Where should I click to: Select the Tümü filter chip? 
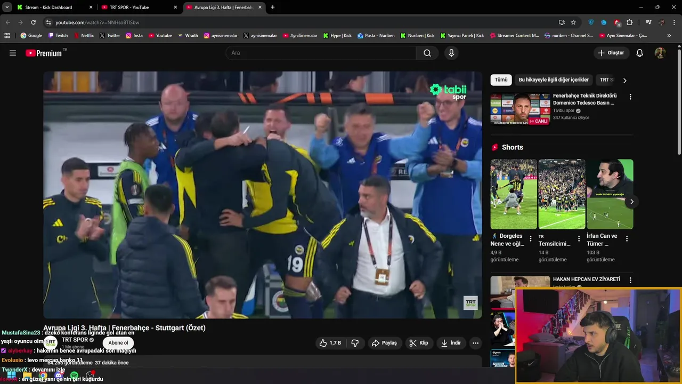coord(501,80)
